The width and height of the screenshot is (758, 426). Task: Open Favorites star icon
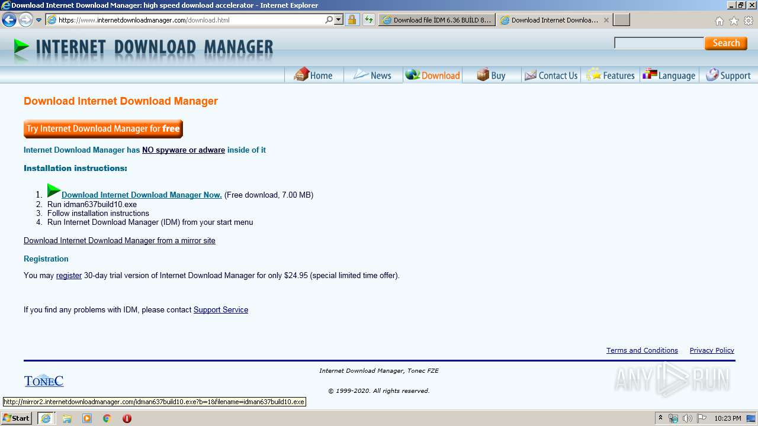tap(734, 21)
